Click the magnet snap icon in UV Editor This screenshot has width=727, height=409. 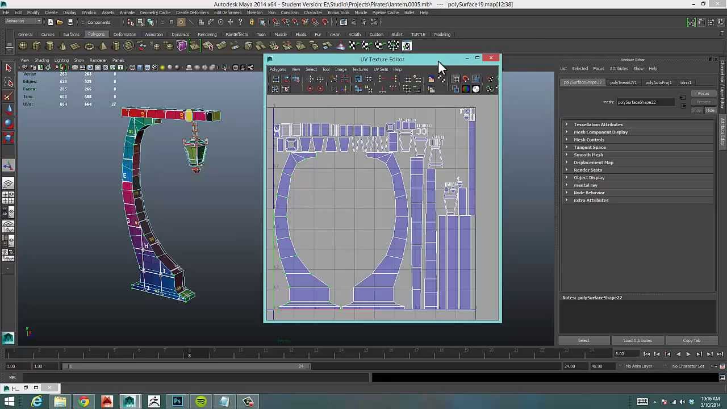click(x=465, y=79)
